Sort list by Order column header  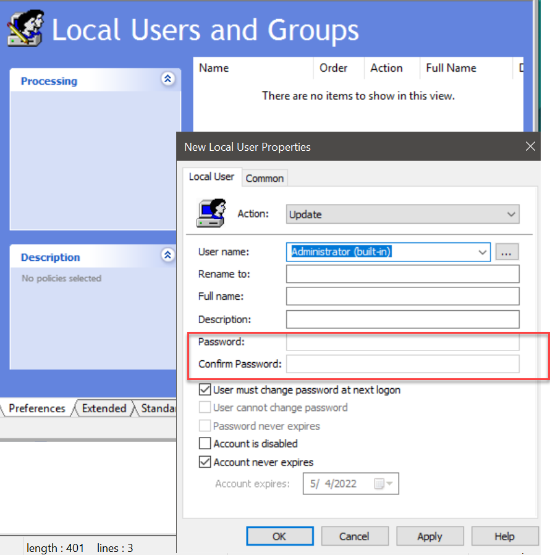(x=339, y=68)
